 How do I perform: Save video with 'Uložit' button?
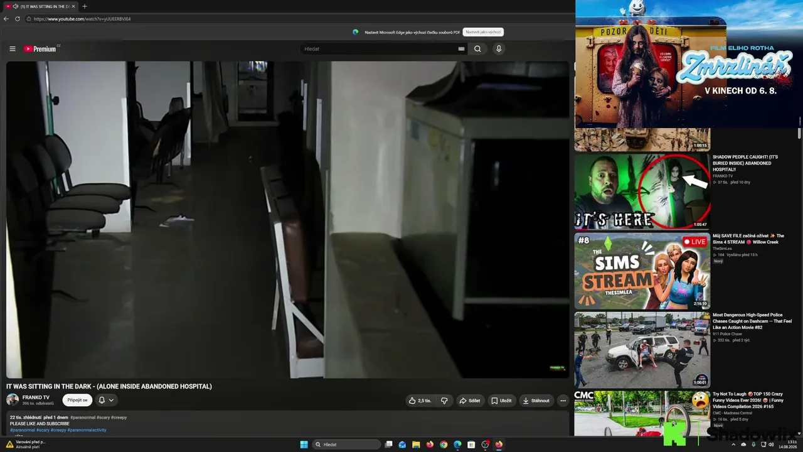(501, 401)
